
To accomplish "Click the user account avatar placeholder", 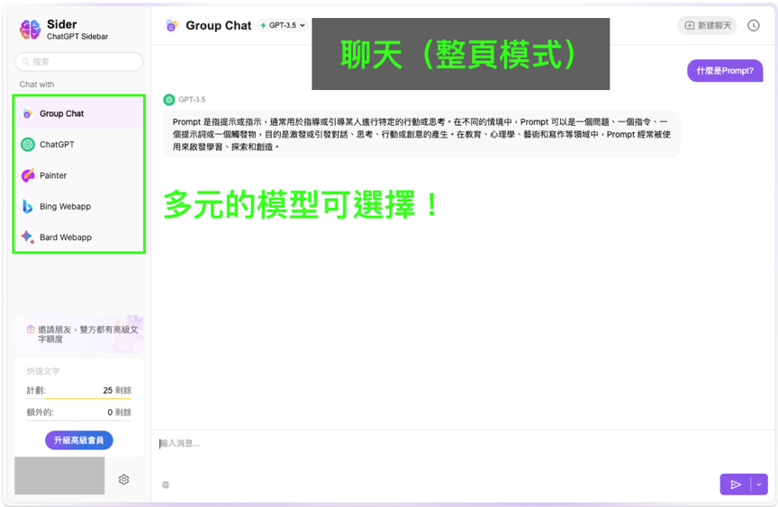I will tap(59, 476).
